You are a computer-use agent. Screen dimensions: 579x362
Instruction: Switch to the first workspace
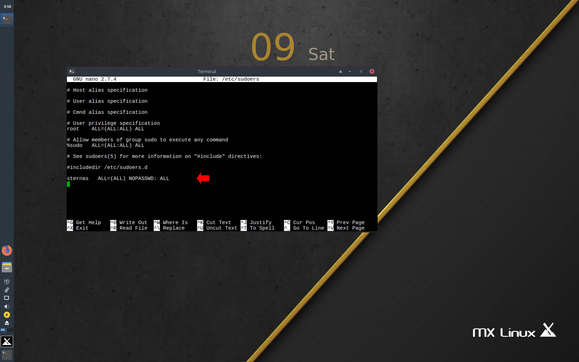coord(3,330)
